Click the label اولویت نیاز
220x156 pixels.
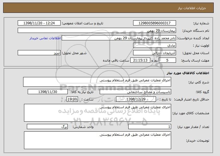tap(201, 46)
